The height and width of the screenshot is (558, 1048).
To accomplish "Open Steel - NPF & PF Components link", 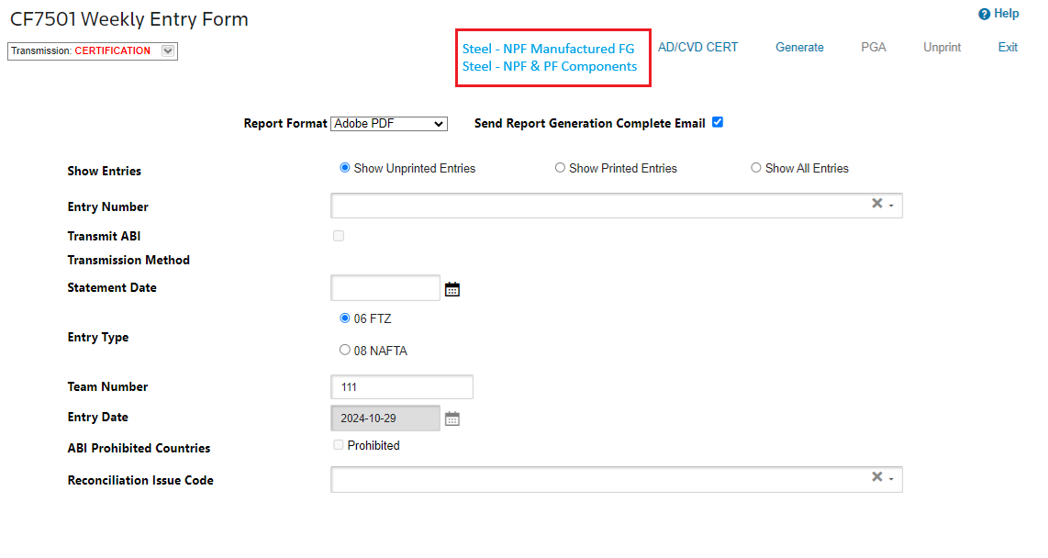I will click(x=550, y=66).
